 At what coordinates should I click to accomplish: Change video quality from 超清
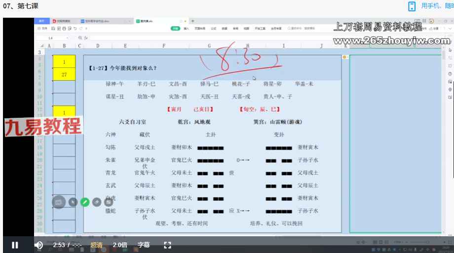[96, 245]
